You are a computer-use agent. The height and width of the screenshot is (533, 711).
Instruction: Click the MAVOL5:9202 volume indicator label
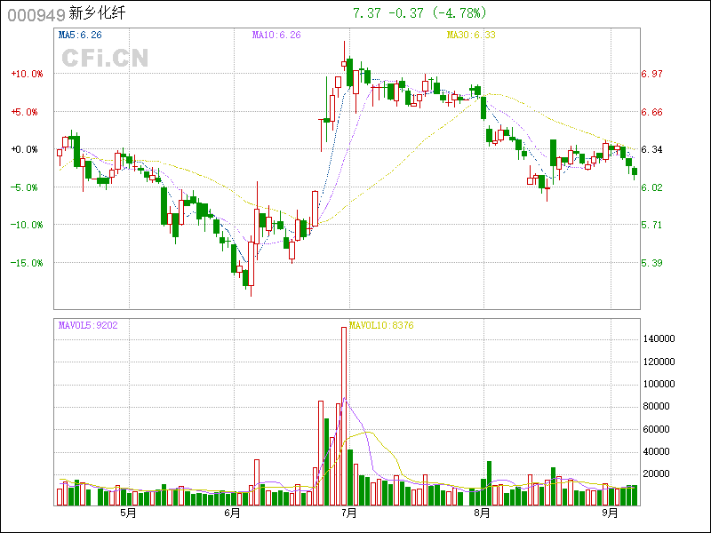tap(88, 325)
